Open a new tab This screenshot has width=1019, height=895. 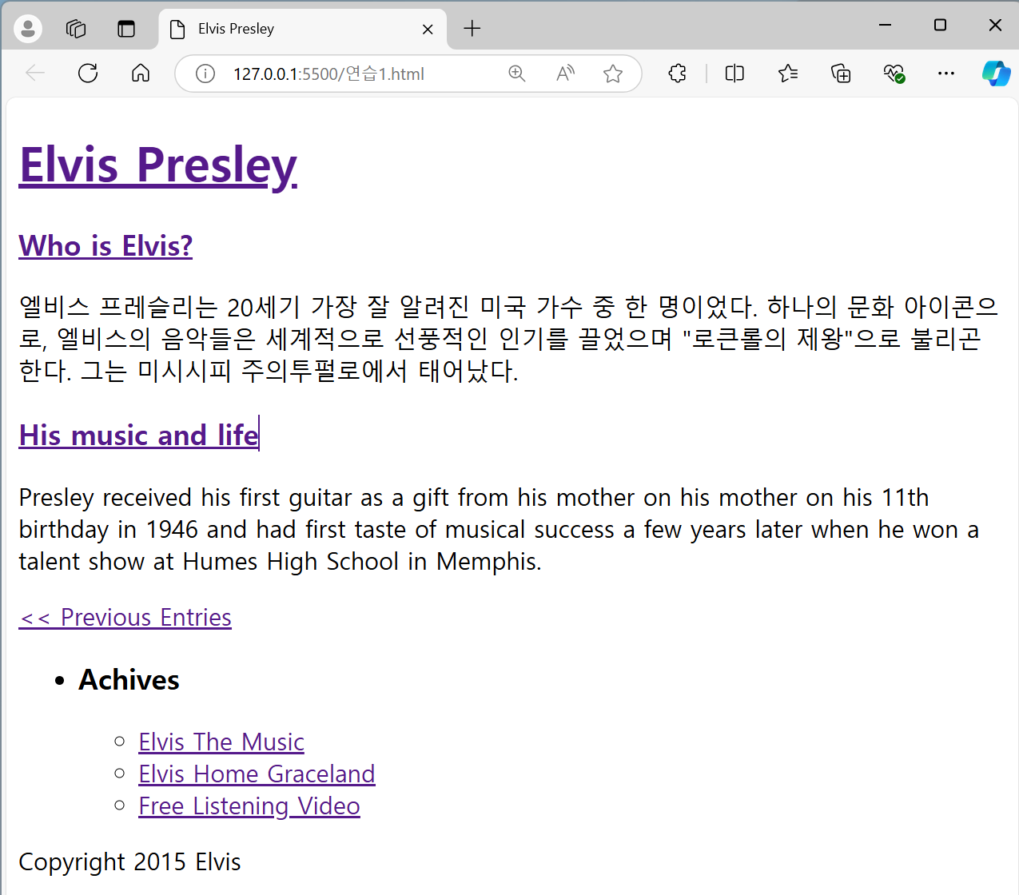tap(472, 29)
